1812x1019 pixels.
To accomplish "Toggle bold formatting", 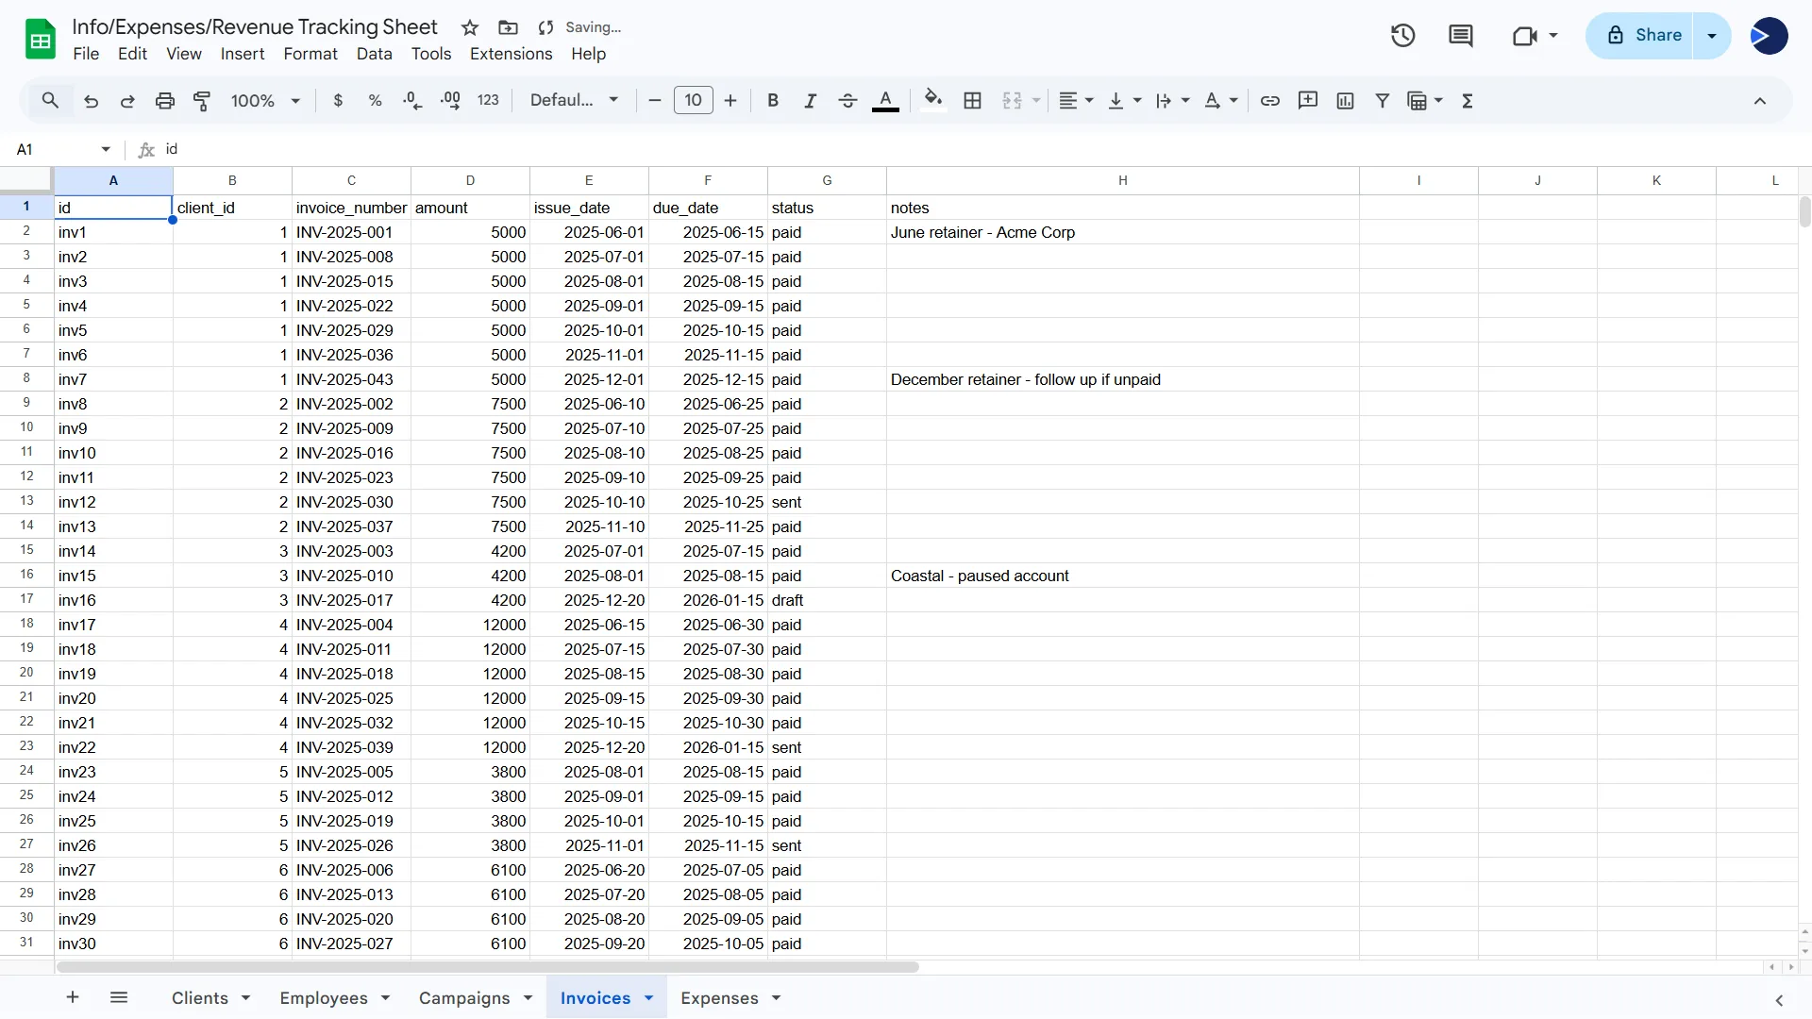I will 773,100.
